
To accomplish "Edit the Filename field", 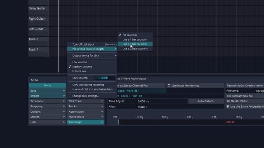I will tap(245, 91).
